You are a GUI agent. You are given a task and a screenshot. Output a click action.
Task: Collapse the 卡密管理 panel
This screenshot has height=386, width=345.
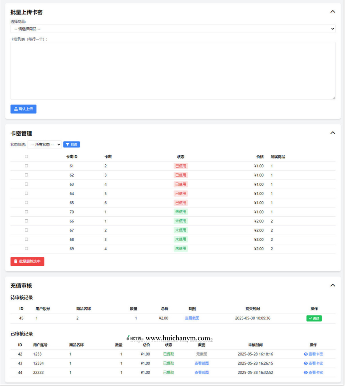[333, 133]
